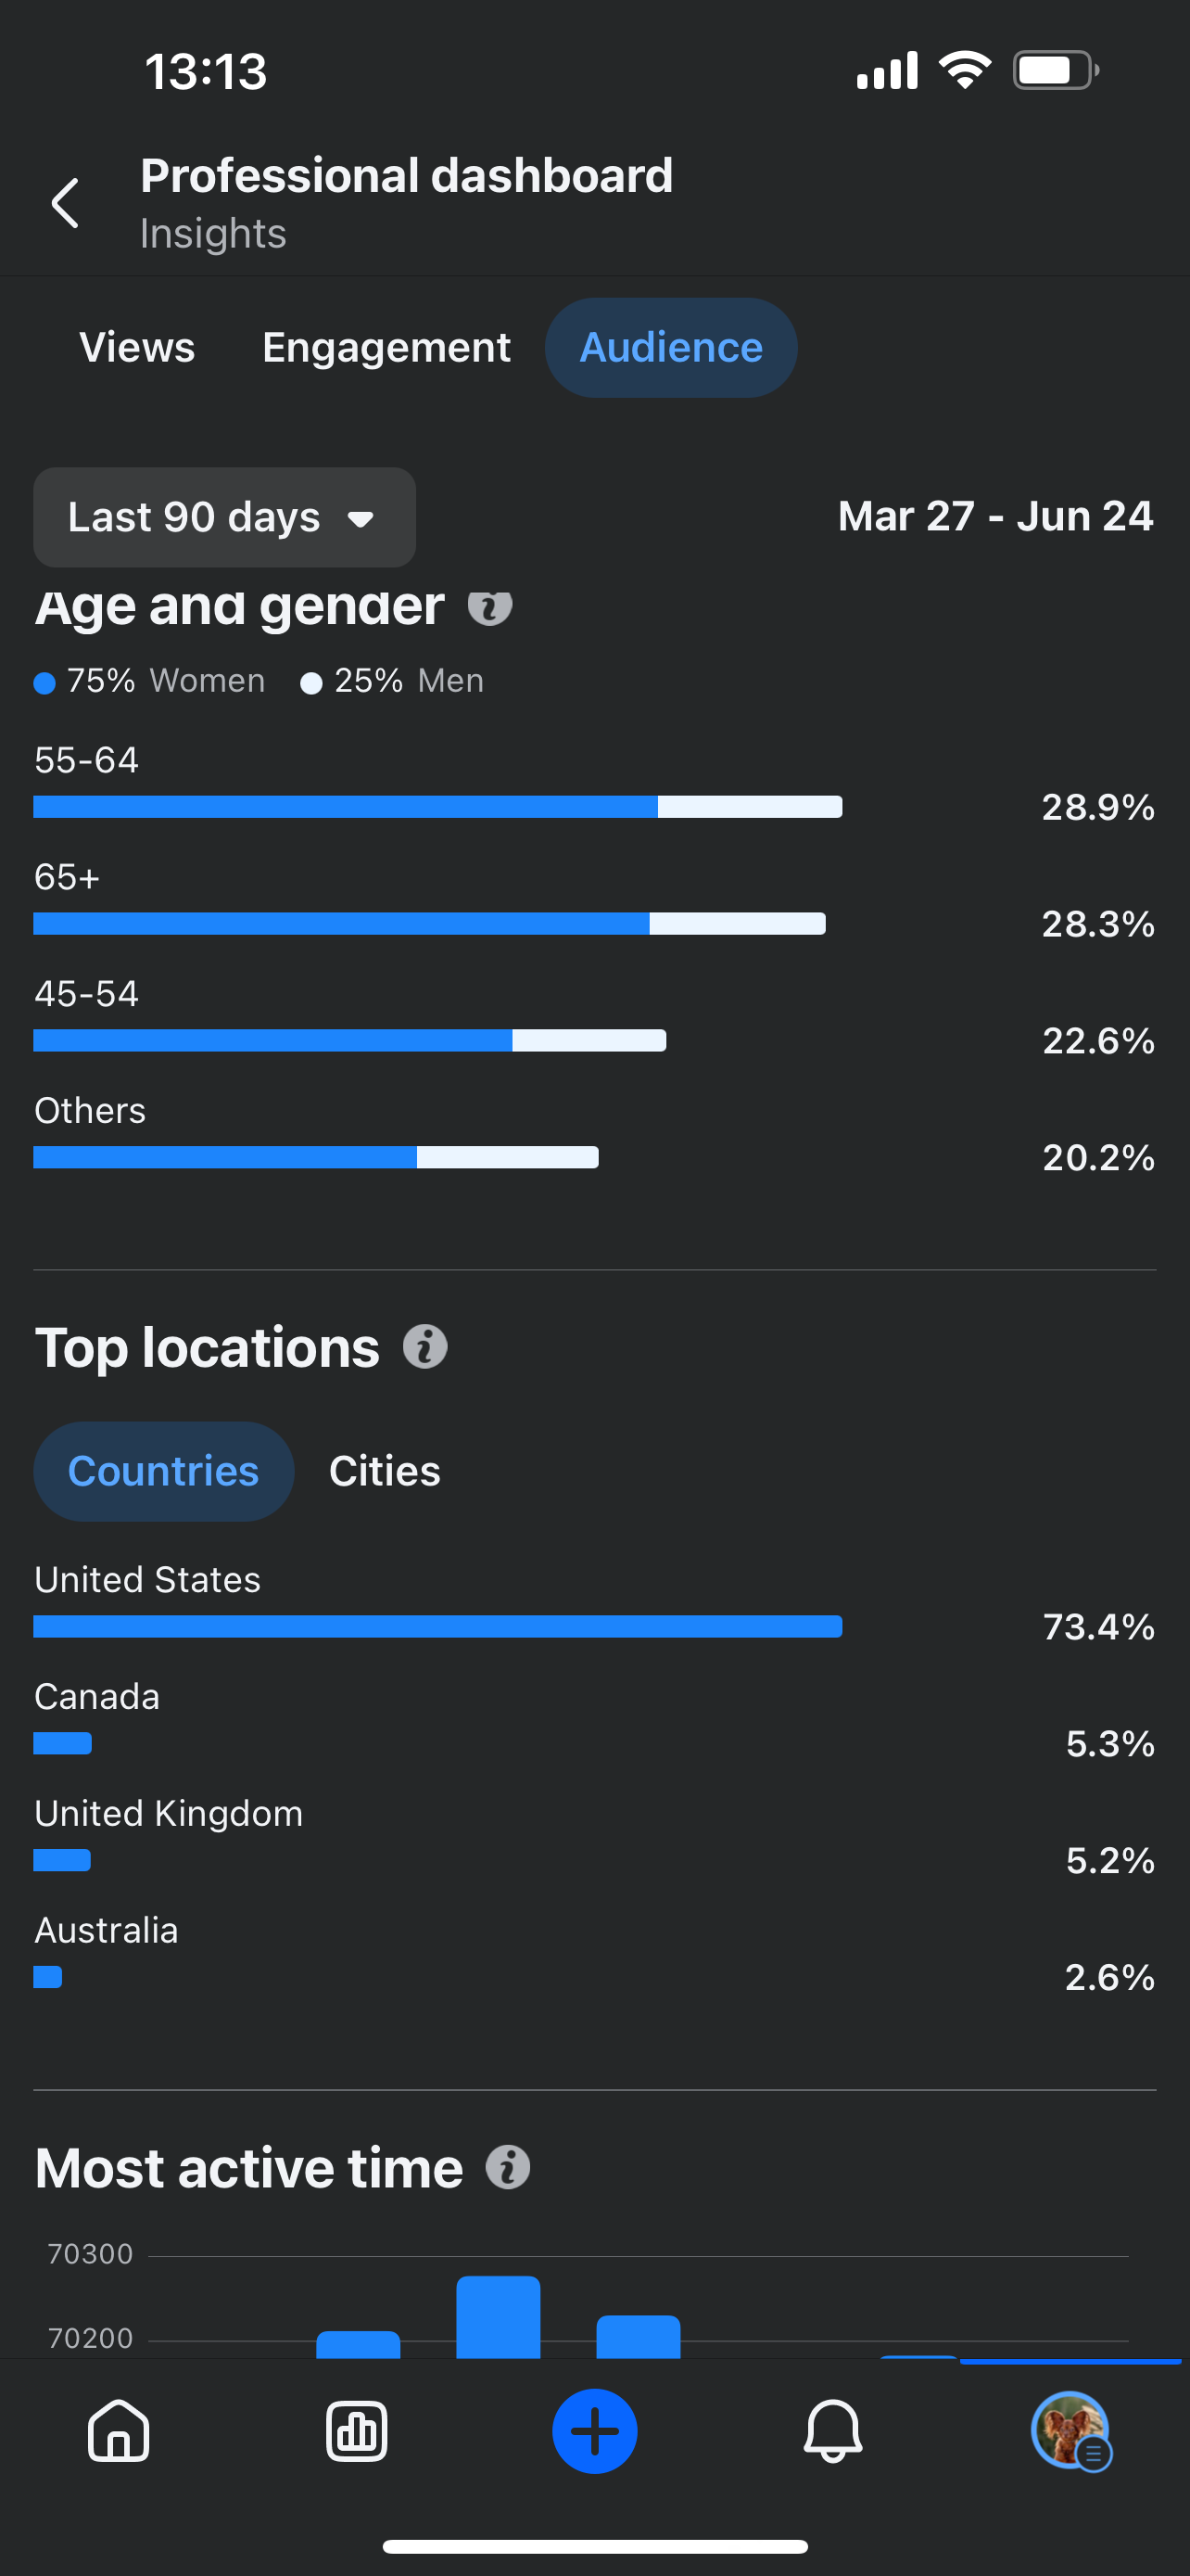
Task: Tap the 55-64 age group bar
Action: point(437,807)
